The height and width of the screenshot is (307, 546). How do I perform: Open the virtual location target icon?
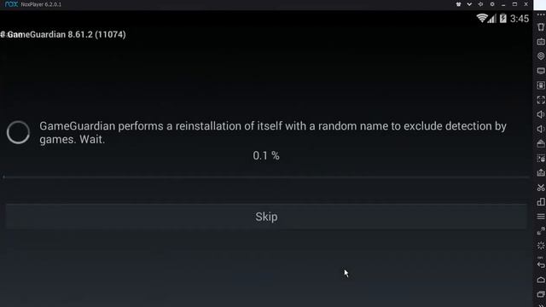pyautogui.click(x=540, y=56)
